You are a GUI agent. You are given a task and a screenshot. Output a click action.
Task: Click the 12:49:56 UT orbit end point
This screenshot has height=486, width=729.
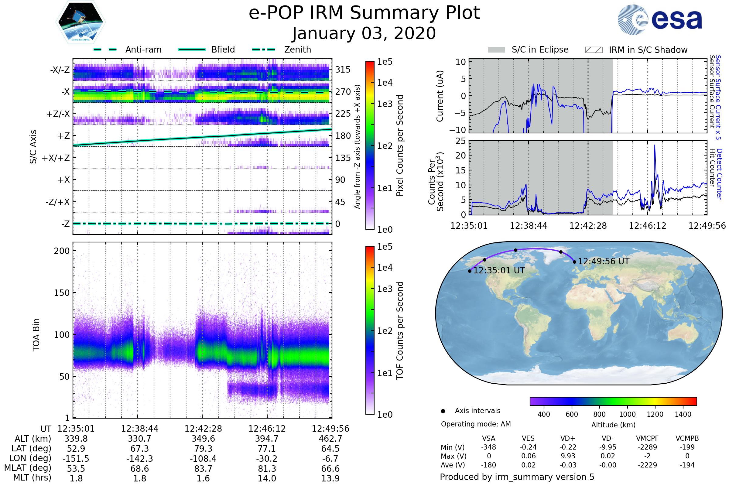tap(574, 262)
